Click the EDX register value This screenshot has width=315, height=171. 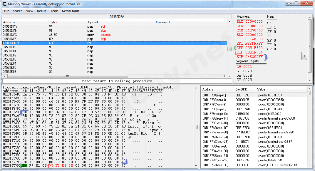(x=249, y=35)
